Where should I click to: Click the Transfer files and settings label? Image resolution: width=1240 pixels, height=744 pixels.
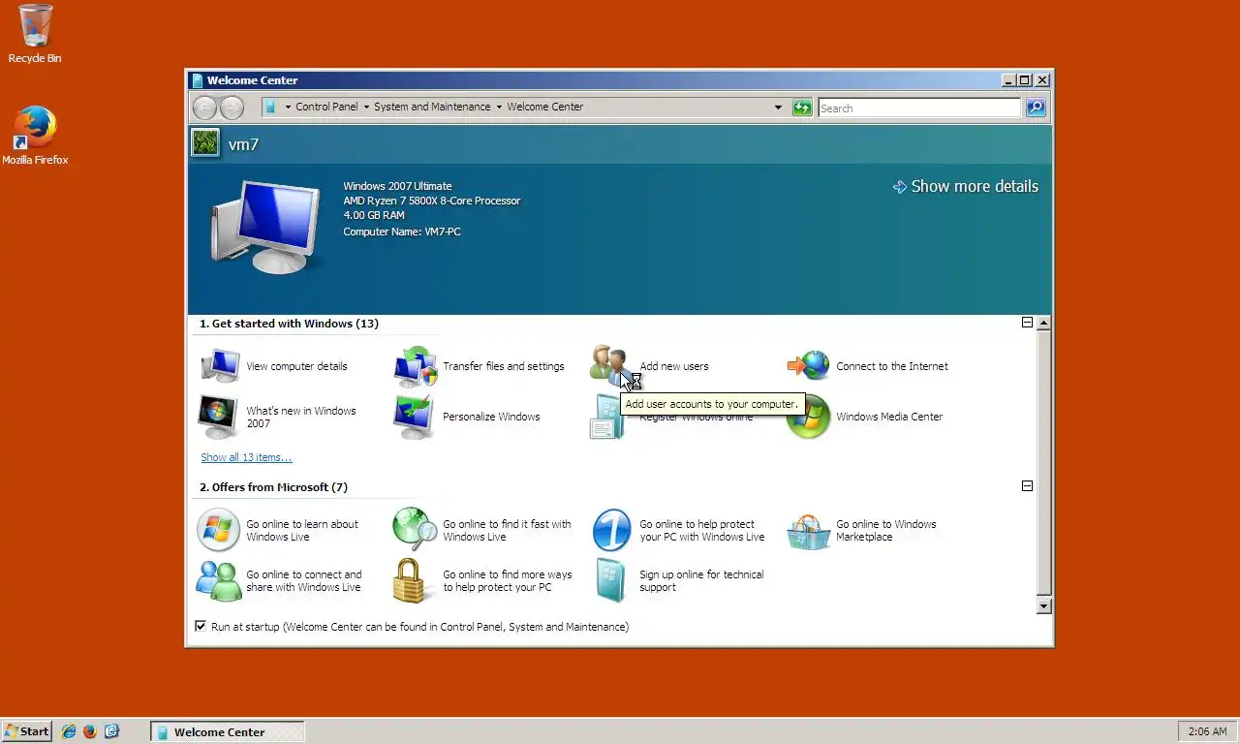(x=504, y=366)
